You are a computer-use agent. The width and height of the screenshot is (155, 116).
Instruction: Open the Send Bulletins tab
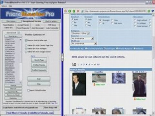pyautogui.click(x=9, y=25)
